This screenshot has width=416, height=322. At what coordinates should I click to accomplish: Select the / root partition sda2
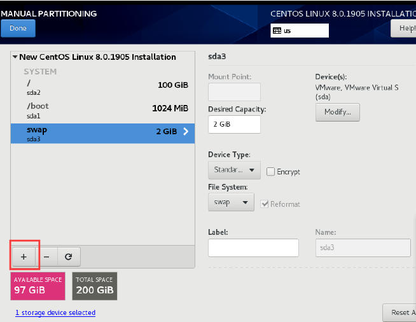pos(102,88)
